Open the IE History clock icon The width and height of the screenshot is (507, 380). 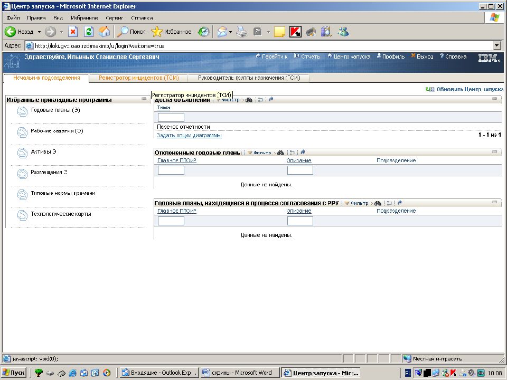pyautogui.click(x=204, y=32)
